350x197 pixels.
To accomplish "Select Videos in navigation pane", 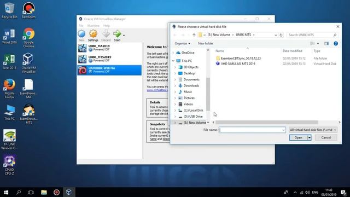I will click(x=188, y=105).
